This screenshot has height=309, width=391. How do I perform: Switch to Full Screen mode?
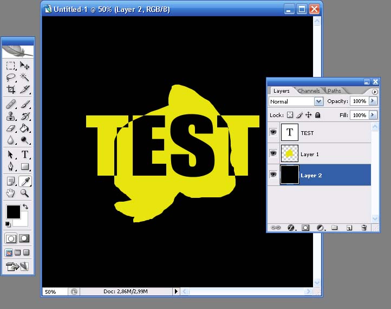[x=26, y=253]
